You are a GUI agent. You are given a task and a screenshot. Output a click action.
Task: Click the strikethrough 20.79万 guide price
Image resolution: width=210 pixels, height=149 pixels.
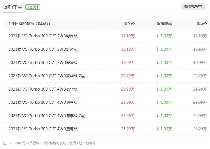200,76
